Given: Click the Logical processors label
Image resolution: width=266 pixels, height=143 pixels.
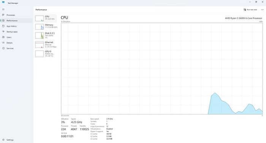Looking at the screenshot, I should pos(97,126).
